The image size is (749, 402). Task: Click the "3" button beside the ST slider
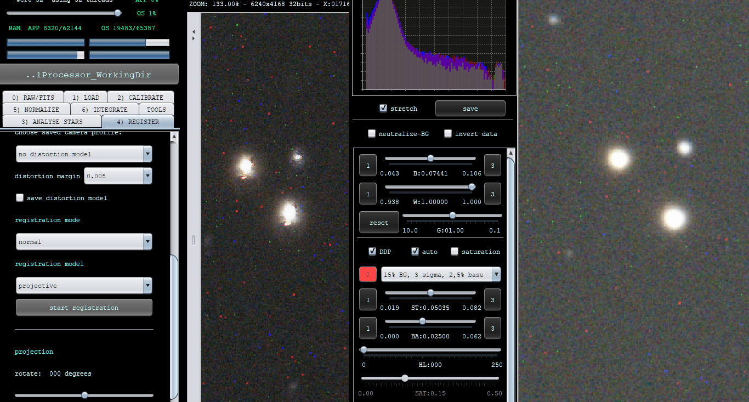tap(492, 299)
